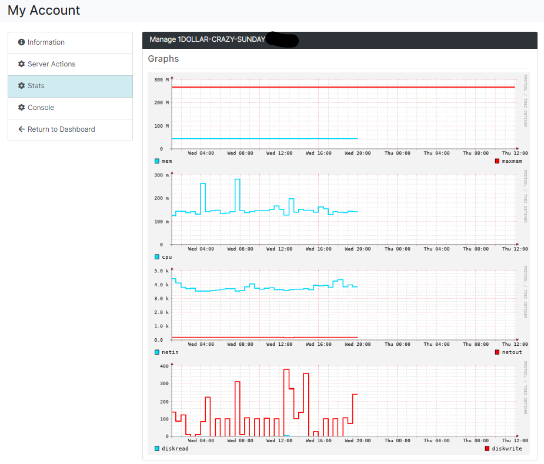The width and height of the screenshot is (544, 464).
Task: Click the gear icon next to Stats
Action: point(22,86)
